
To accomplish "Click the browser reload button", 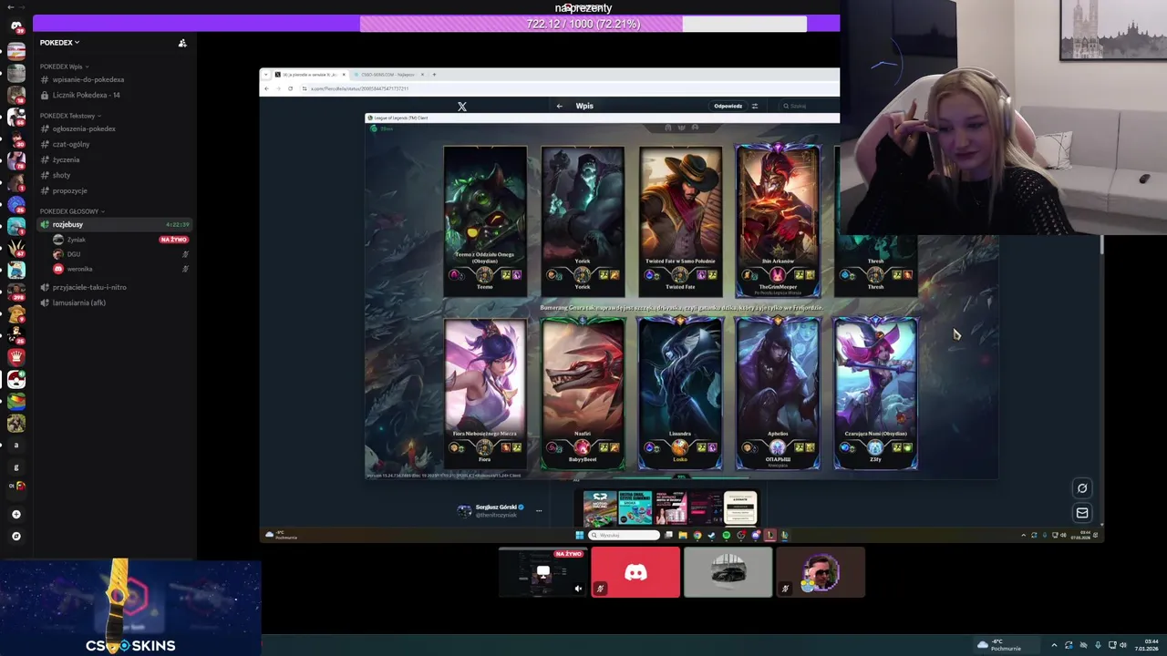I will click(x=290, y=88).
